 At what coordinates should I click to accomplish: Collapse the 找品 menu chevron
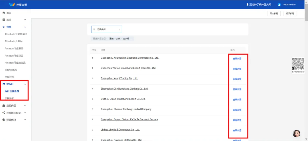[25, 27]
